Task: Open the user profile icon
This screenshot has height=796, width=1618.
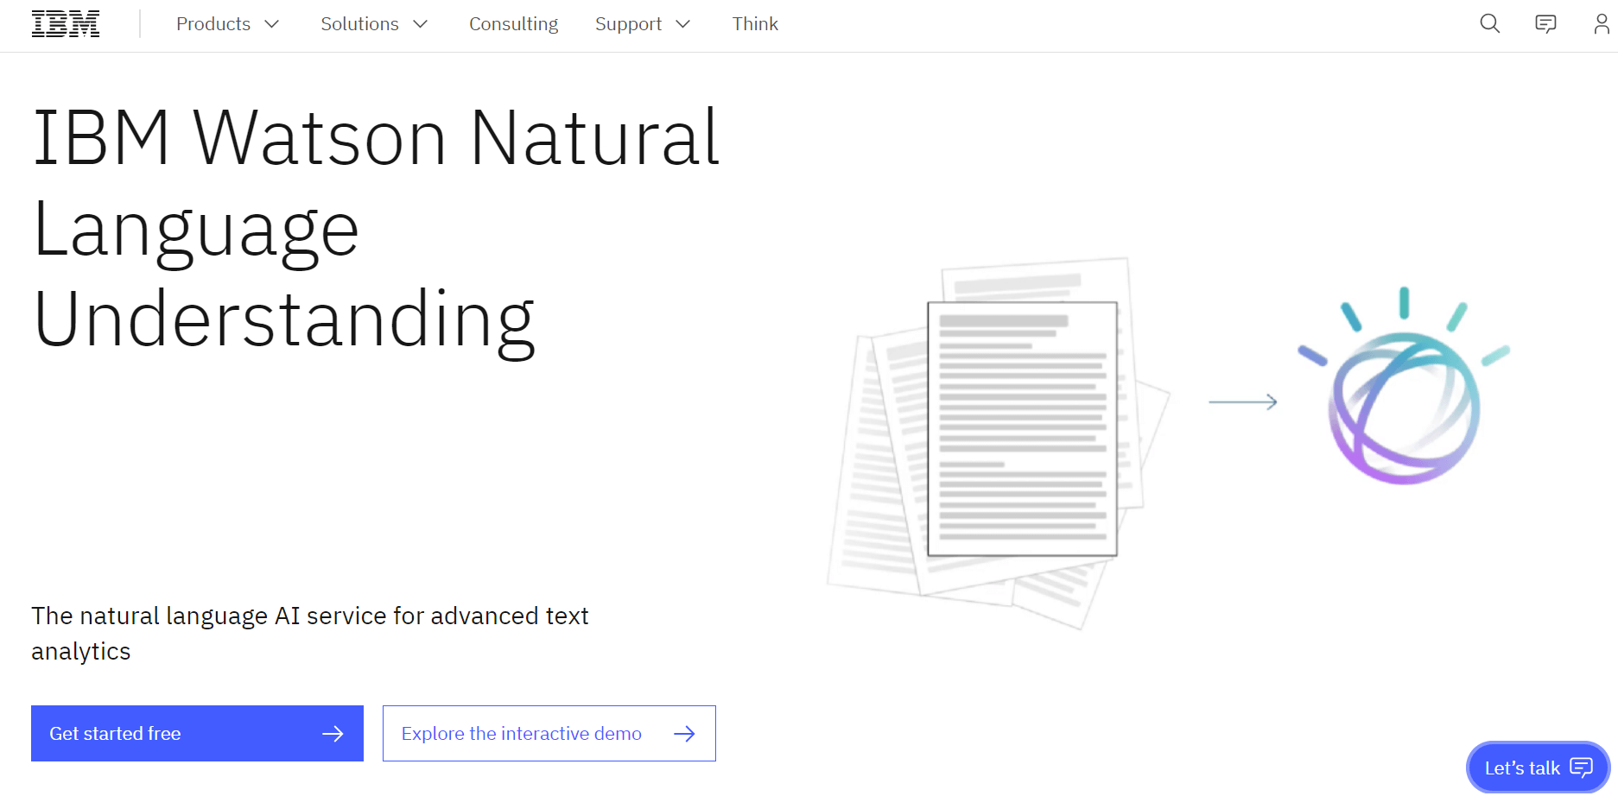Action: point(1602,24)
